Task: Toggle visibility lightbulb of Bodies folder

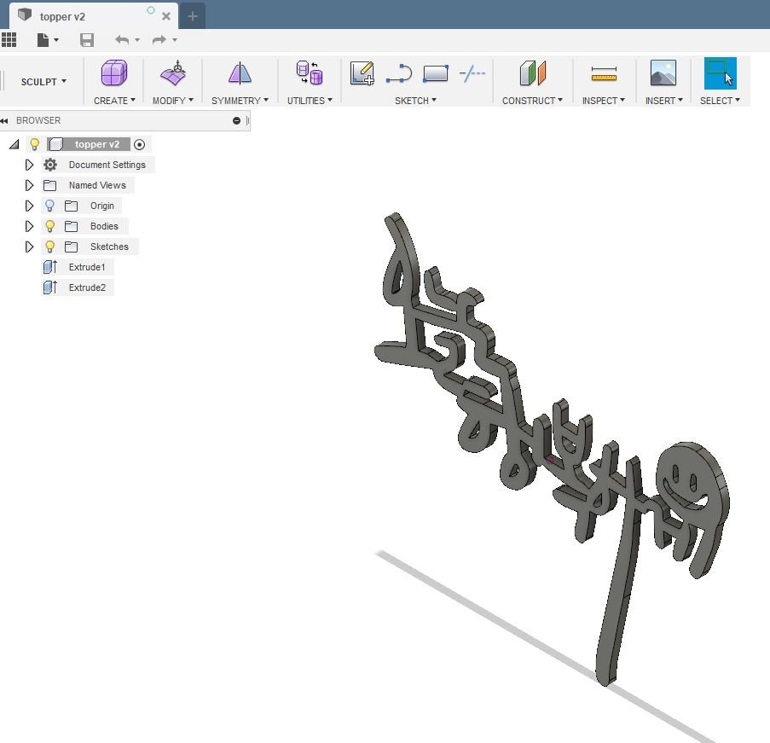Action: click(x=49, y=226)
